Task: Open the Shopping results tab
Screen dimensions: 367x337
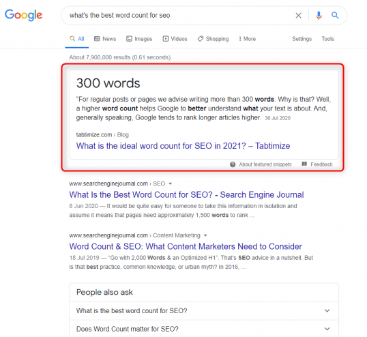Action: (214, 39)
